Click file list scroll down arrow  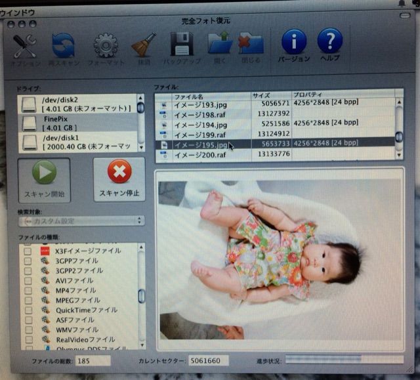(400, 155)
